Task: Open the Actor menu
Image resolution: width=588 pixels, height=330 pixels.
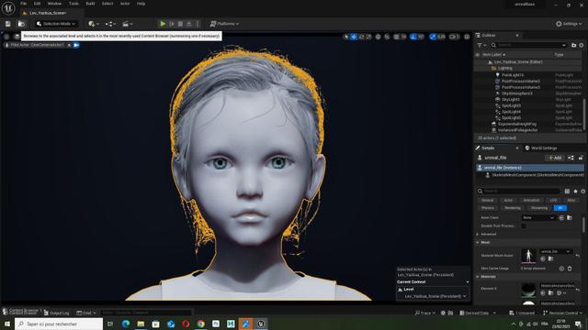Action: click(x=125, y=4)
